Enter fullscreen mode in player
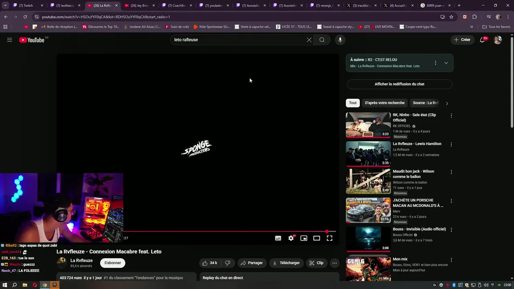This screenshot has height=289, width=514. coord(329,238)
